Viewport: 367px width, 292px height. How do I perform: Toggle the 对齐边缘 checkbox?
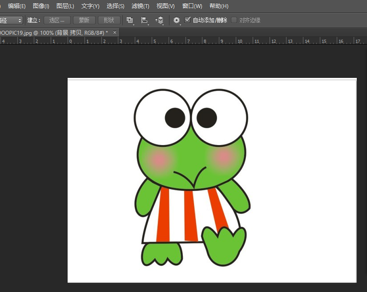pyautogui.click(x=234, y=20)
